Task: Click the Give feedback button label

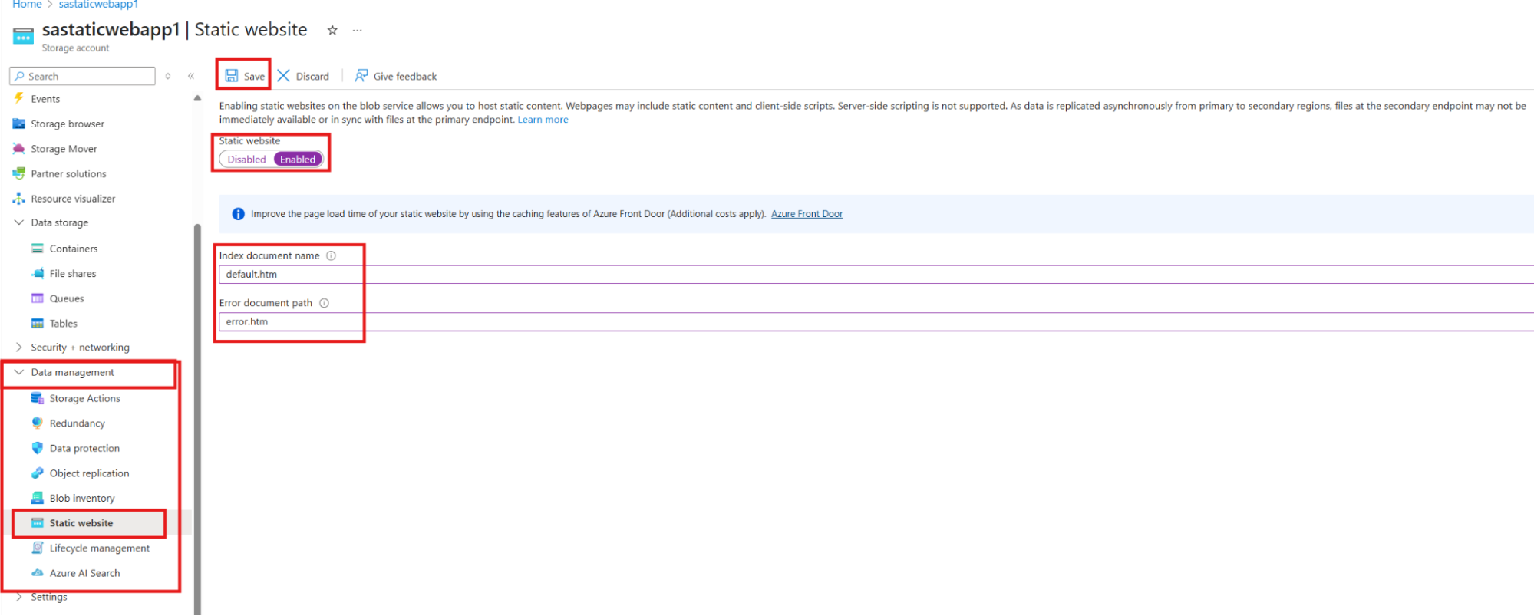Action: point(405,76)
